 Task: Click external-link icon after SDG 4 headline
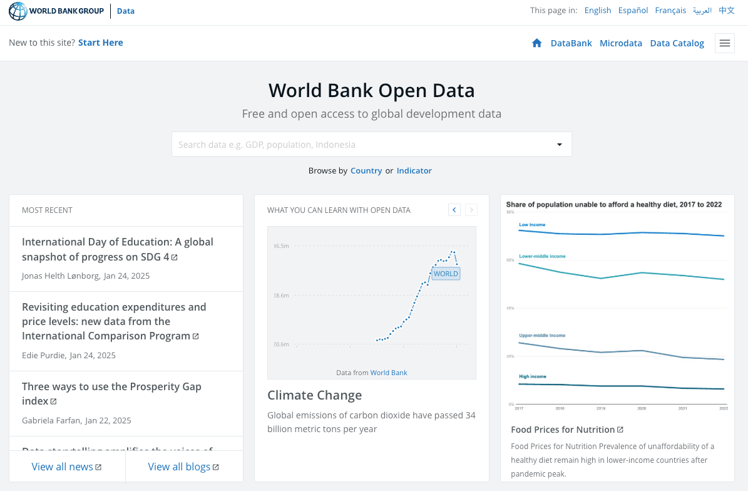click(175, 257)
